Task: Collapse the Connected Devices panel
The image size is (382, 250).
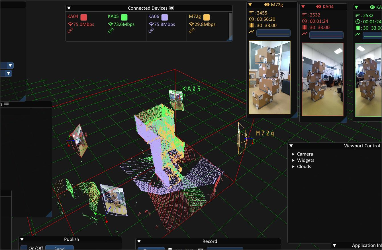Action: 69,8
